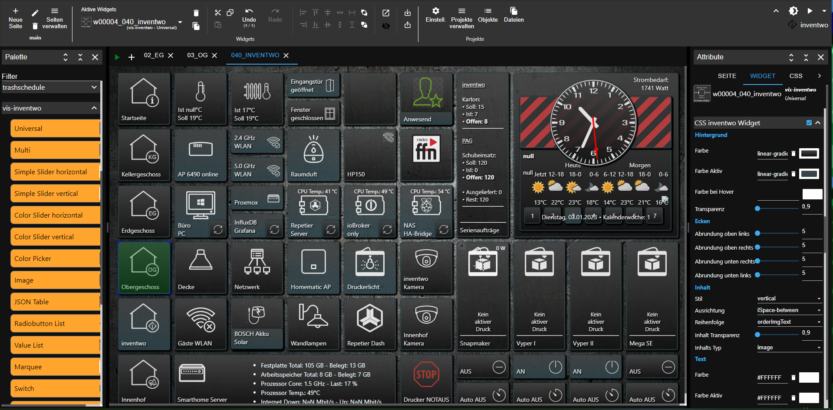The image size is (833, 410).
Task: Click the Text Farbe #FFFFFF input field
Action: click(x=772, y=378)
